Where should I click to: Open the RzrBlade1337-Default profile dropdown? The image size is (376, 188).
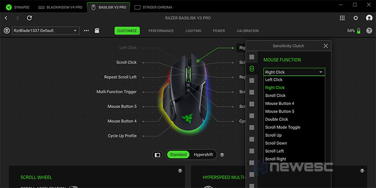click(x=45, y=31)
